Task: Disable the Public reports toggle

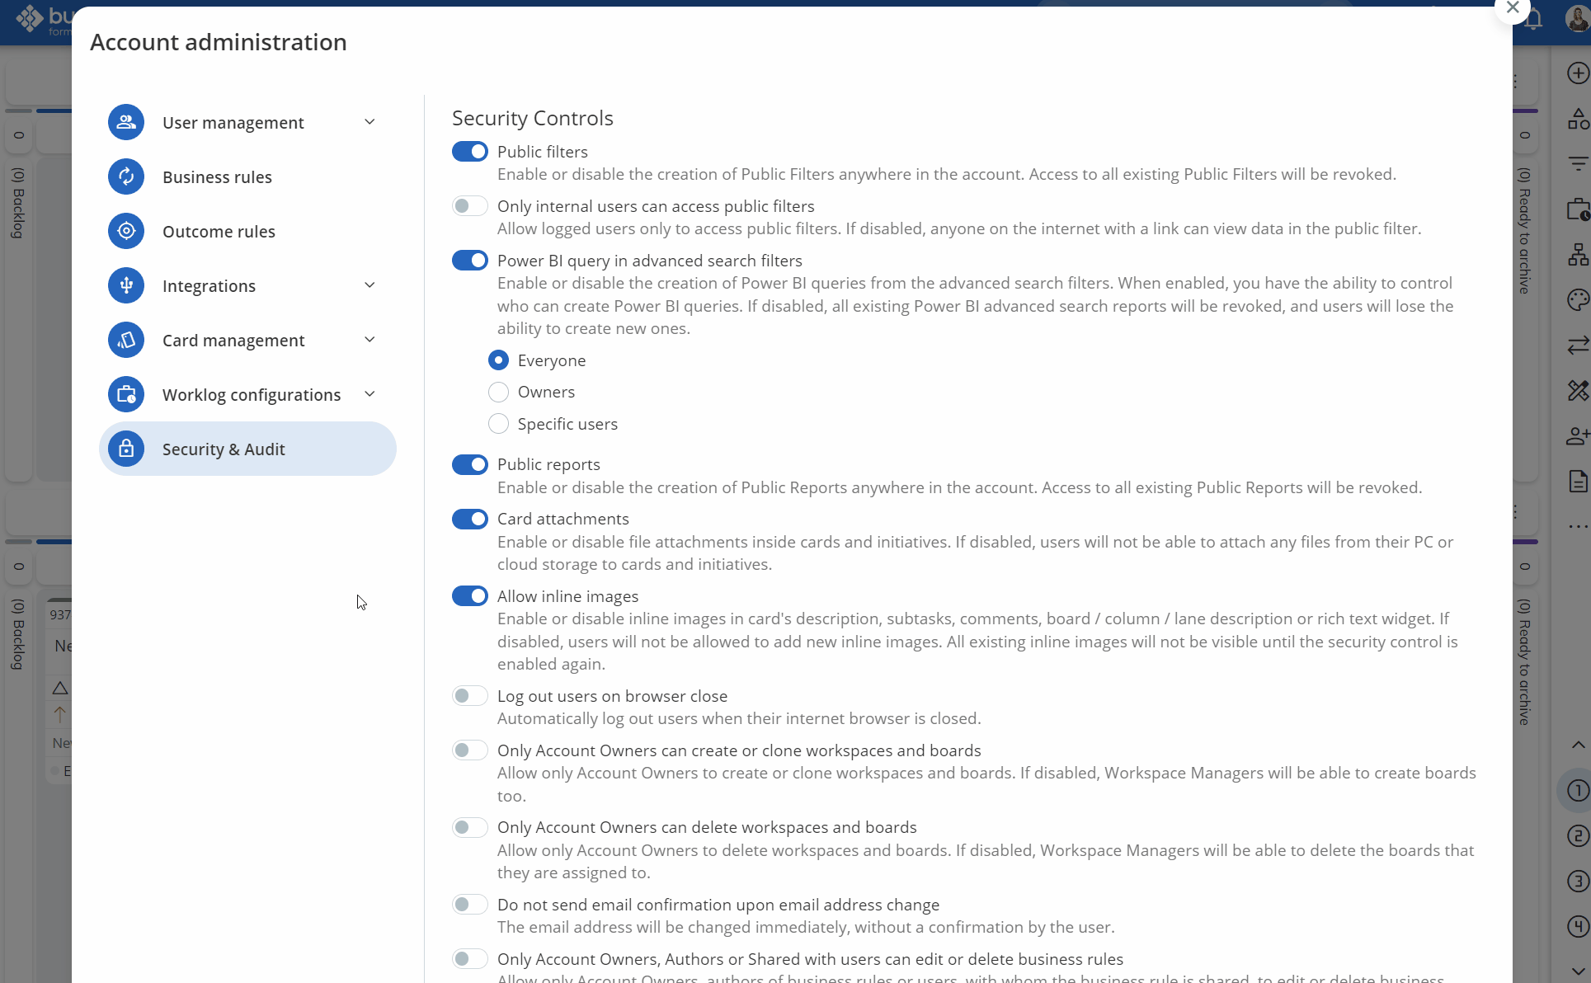Action: (470, 464)
